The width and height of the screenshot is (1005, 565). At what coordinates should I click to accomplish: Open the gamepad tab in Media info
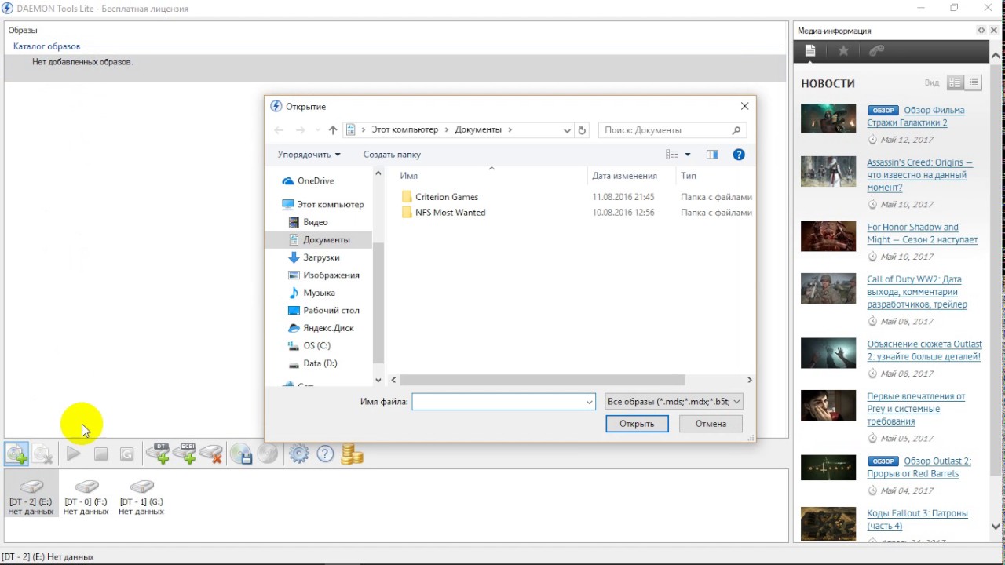pyautogui.click(x=876, y=50)
